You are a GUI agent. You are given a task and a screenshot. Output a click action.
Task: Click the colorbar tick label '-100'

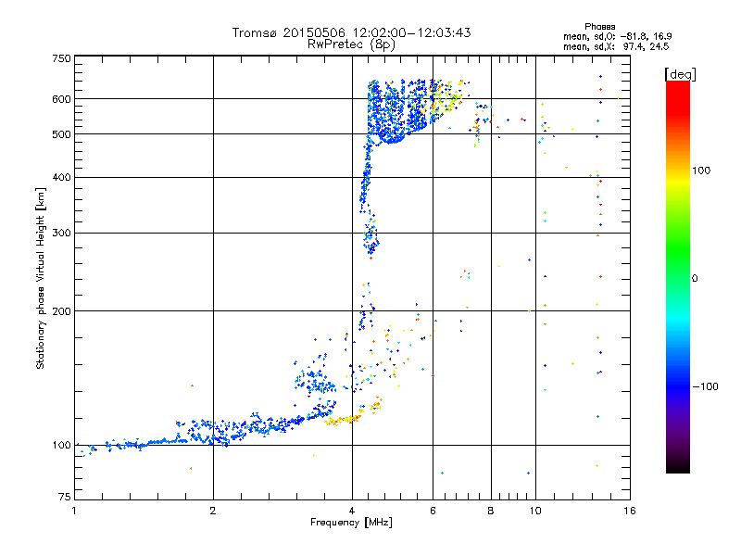pyautogui.click(x=706, y=386)
